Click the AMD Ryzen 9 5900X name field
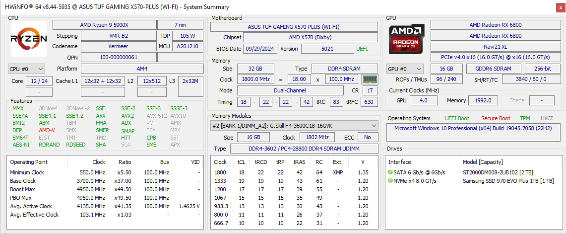Image resolution: width=566 pixels, height=234 pixels. 104,25
